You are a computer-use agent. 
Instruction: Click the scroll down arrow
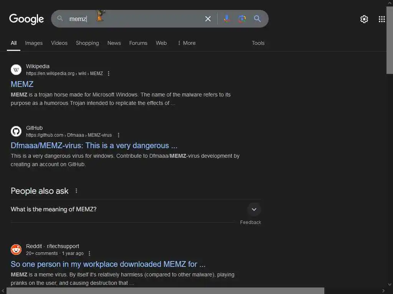pyautogui.click(x=390, y=284)
